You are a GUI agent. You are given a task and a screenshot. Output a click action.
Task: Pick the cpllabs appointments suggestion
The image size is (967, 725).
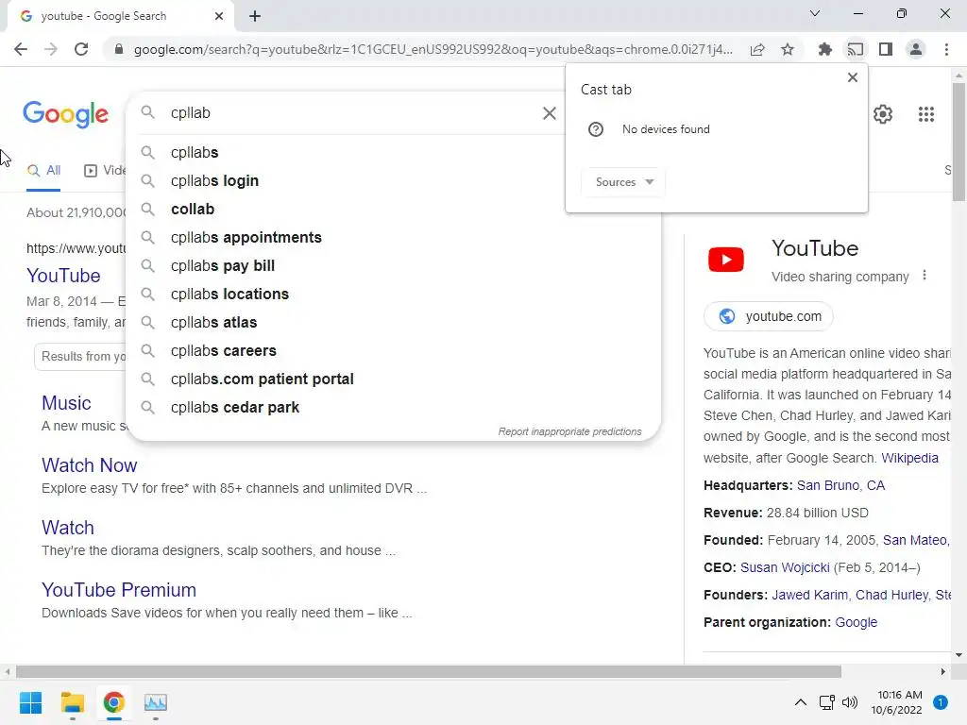pyautogui.click(x=394, y=237)
